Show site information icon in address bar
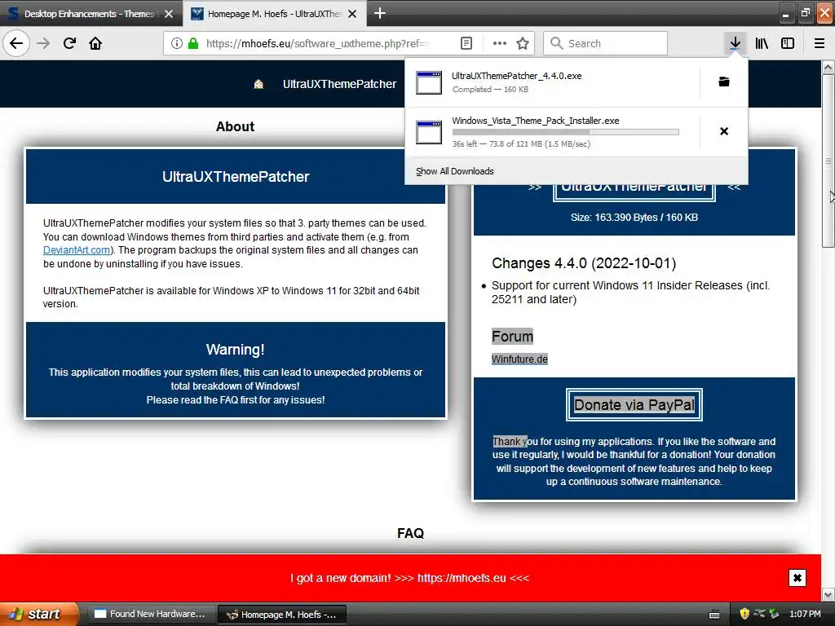Viewport: 835px width, 626px height. (x=177, y=43)
